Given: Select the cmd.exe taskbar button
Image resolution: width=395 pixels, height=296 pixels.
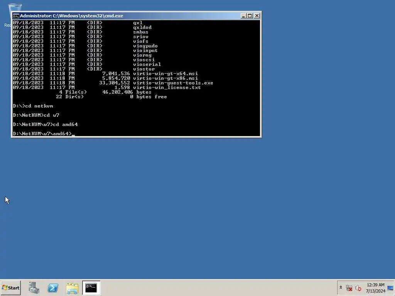Looking at the screenshot, I should tap(91, 288).
